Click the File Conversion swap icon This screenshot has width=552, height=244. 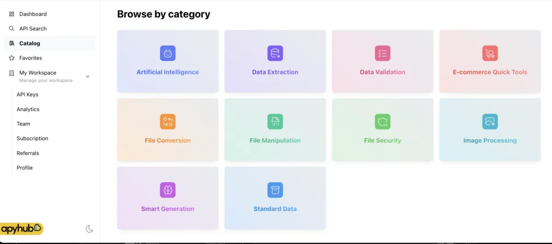(167, 122)
